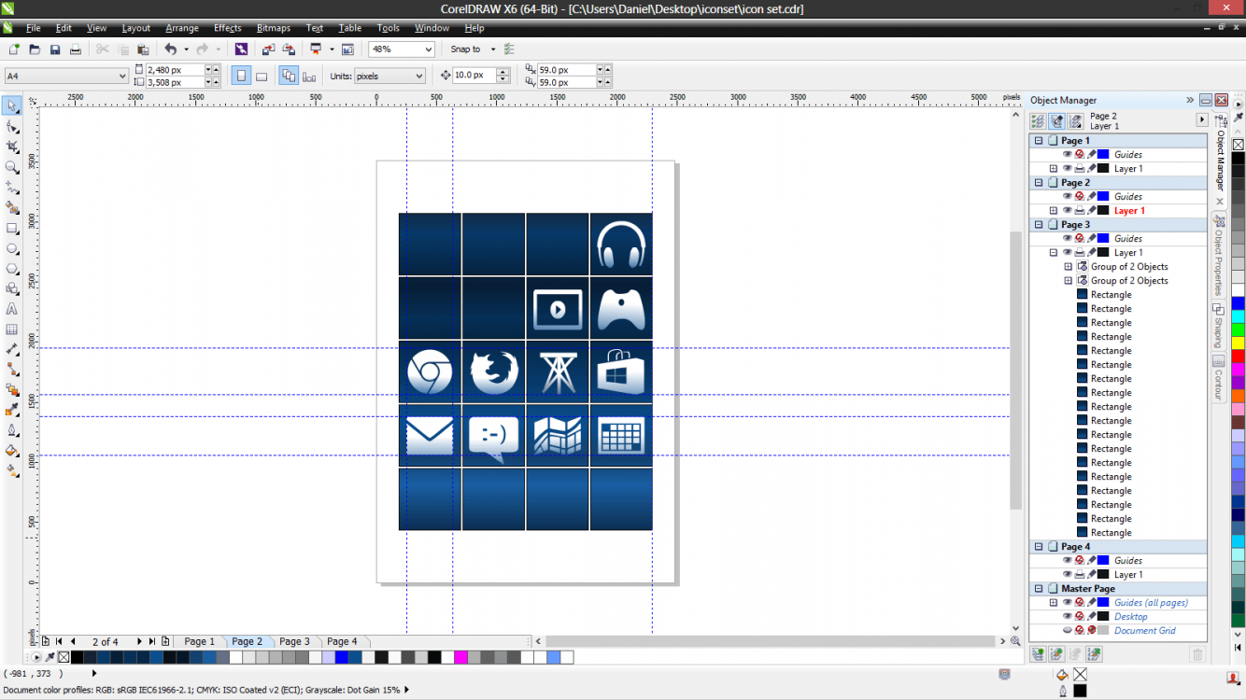1246x700 pixels.
Task: Collapse the Page 1 tree node
Action: 1039,140
